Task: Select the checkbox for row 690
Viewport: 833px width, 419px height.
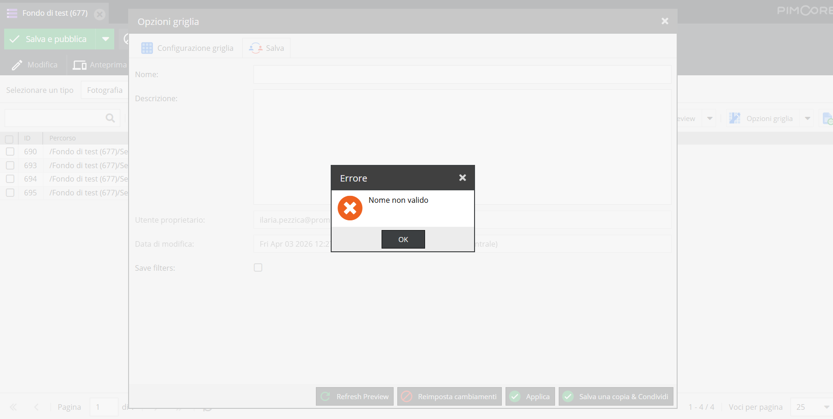Action: [x=10, y=152]
